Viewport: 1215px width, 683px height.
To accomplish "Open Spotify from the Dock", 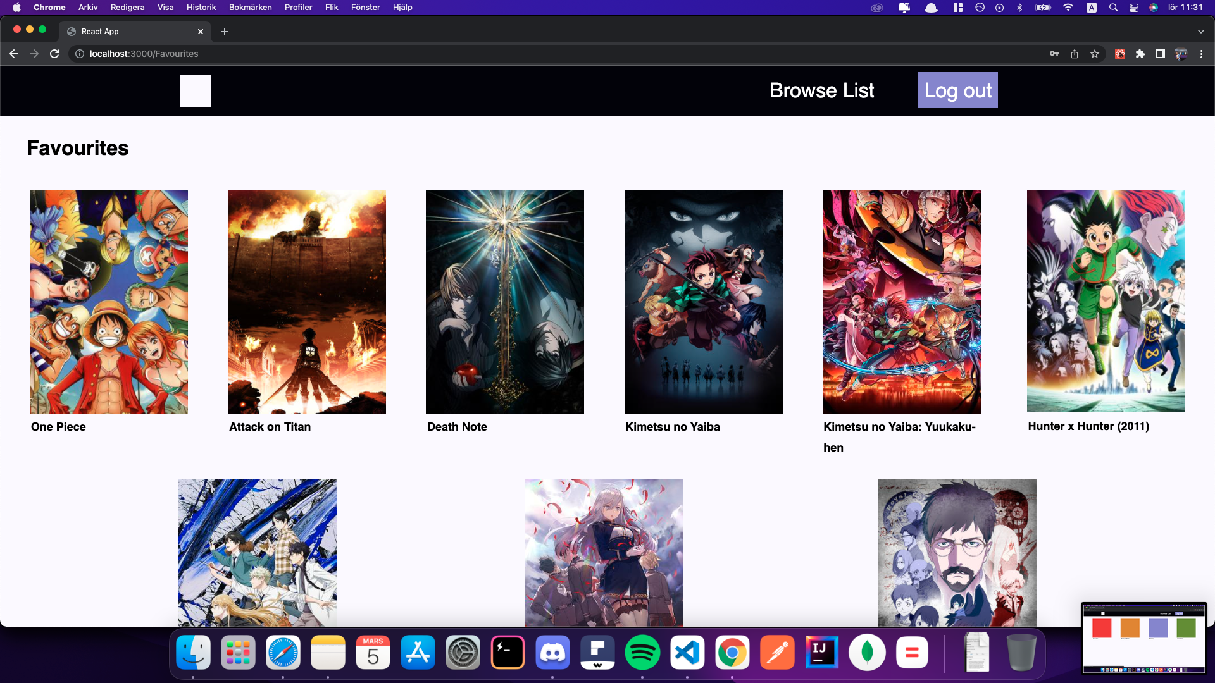I will (642, 653).
